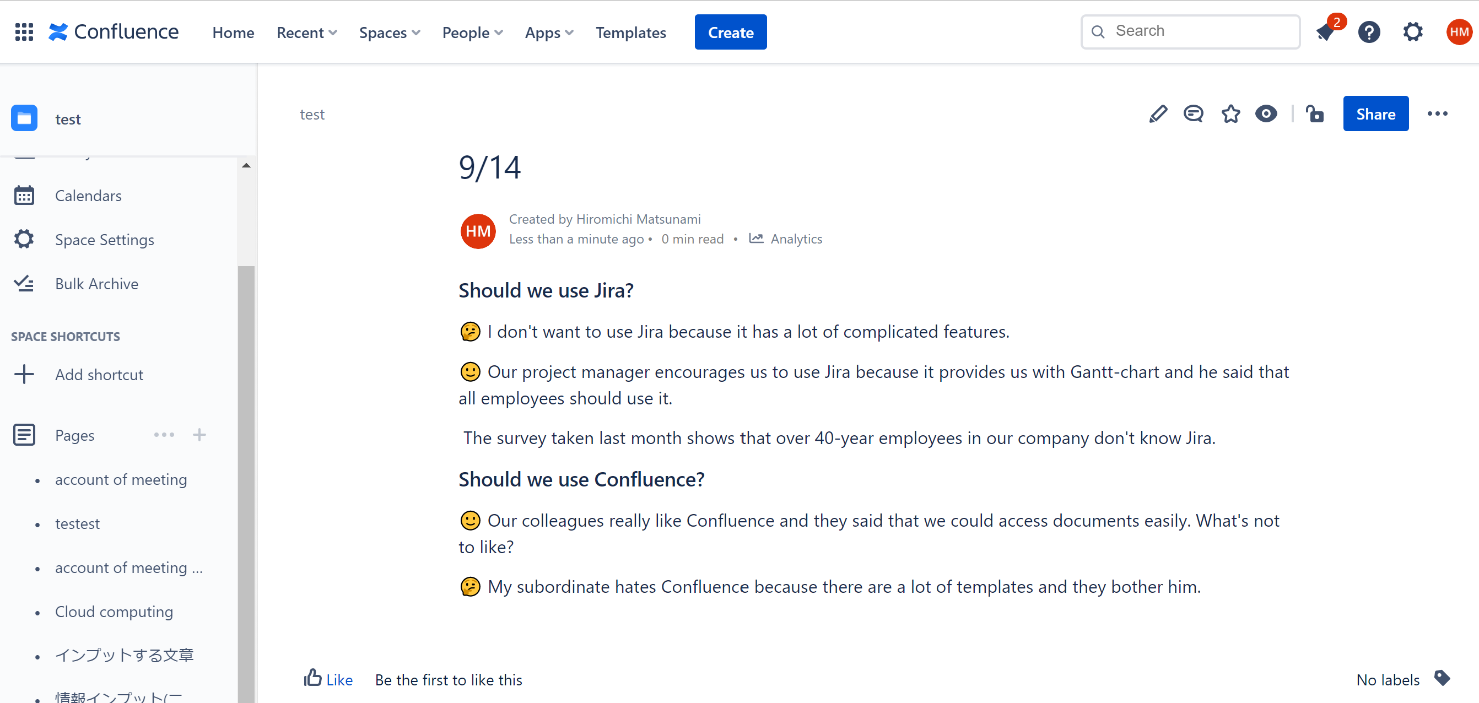
Task: Toggle the watch page eye icon
Action: tap(1266, 113)
